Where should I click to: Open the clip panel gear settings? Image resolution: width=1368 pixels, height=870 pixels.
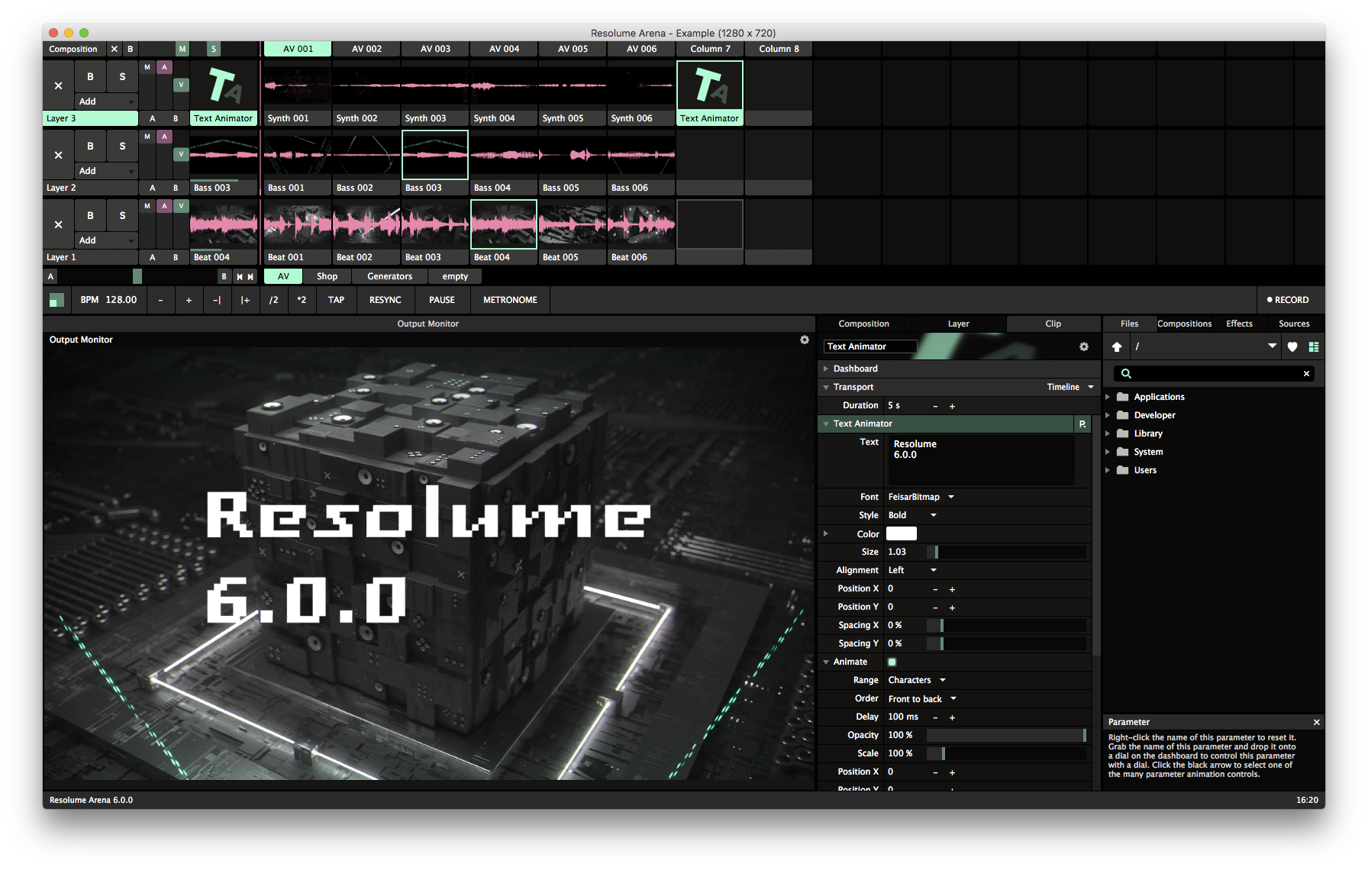(x=1083, y=346)
